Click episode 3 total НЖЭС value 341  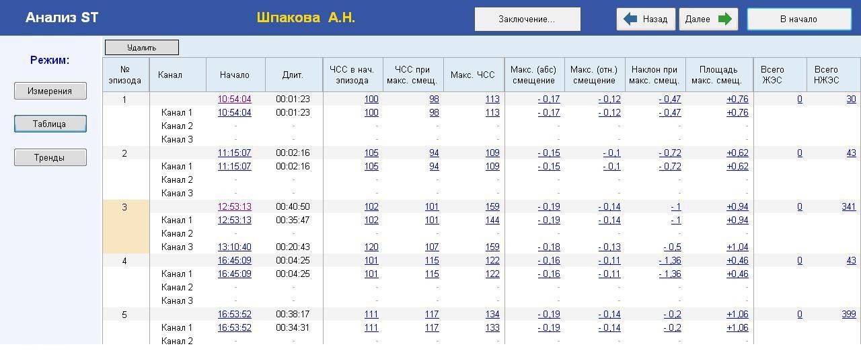[849, 207]
